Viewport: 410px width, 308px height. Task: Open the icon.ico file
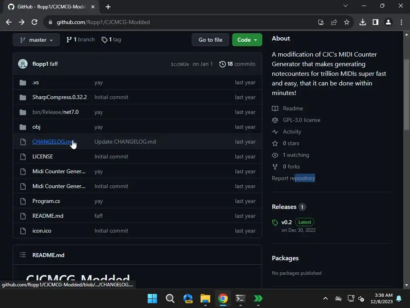(42, 231)
